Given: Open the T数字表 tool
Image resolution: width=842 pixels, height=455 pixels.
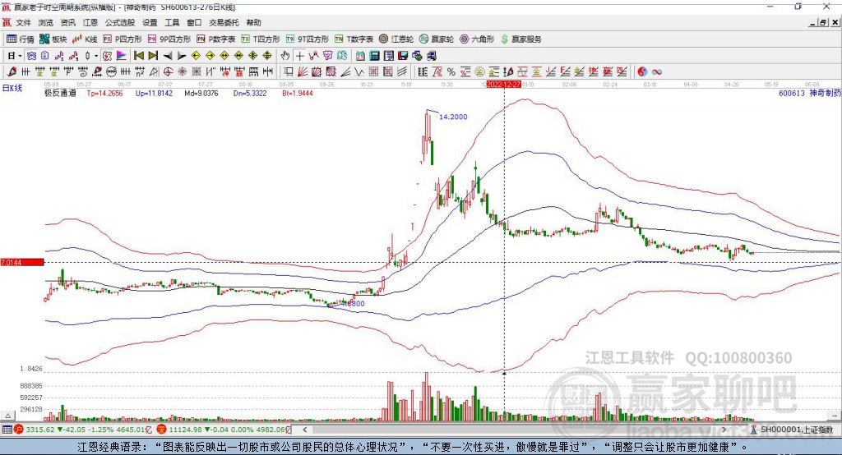Looking at the screenshot, I should 354,39.
